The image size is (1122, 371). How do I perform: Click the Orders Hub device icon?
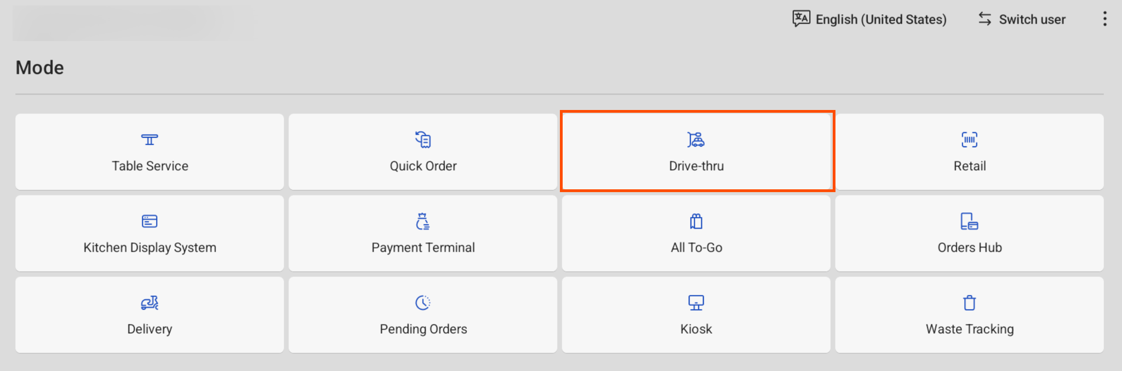tap(970, 221)
